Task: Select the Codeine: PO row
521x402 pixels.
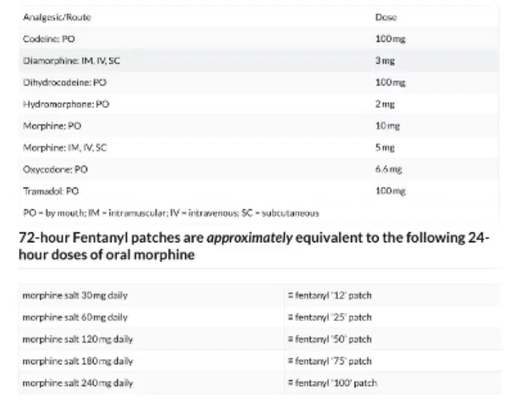Action: pos(259,39)
